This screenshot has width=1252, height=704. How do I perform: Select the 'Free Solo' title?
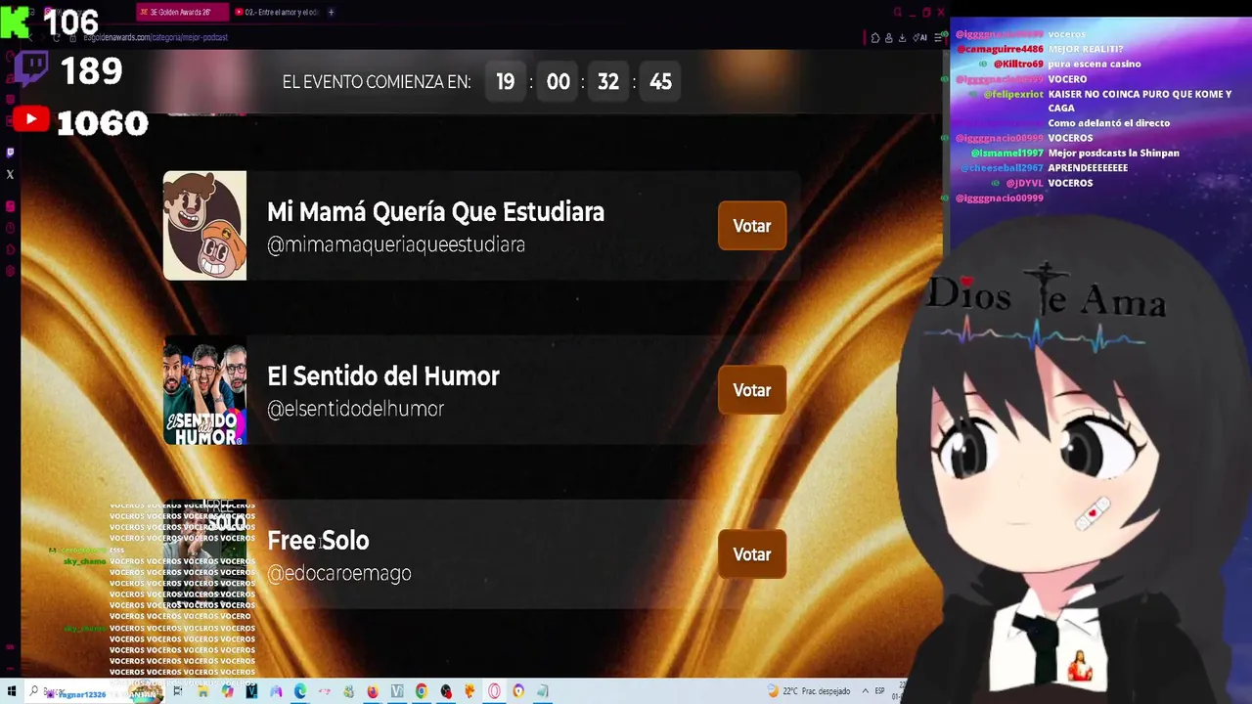click(x=318, y=541)
